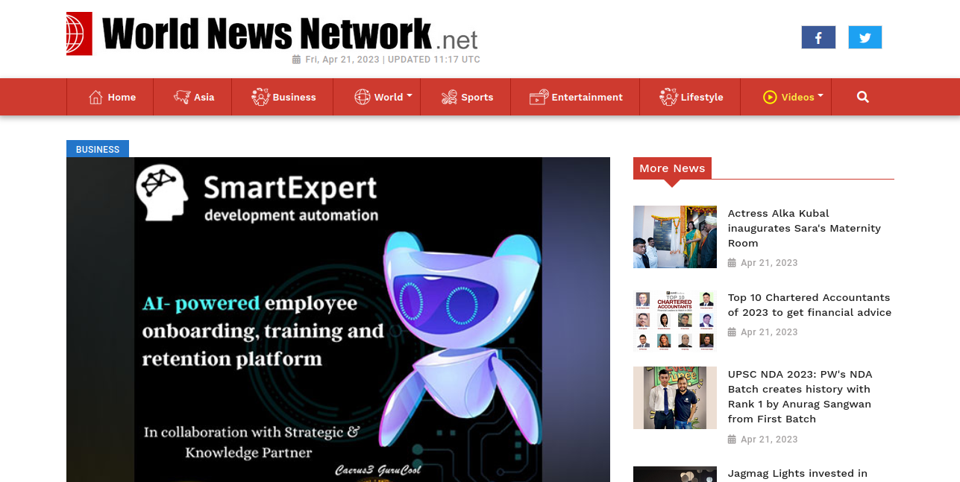The image size is (960, 482).
Task: Open the Facebook page icon
Action: pyautogui.click(x=818, y=37)
